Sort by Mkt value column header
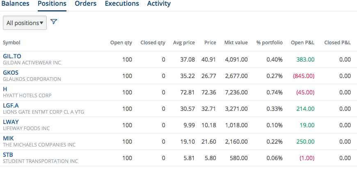This screenshot has height=172, width=357. click(x=236, y=43)
